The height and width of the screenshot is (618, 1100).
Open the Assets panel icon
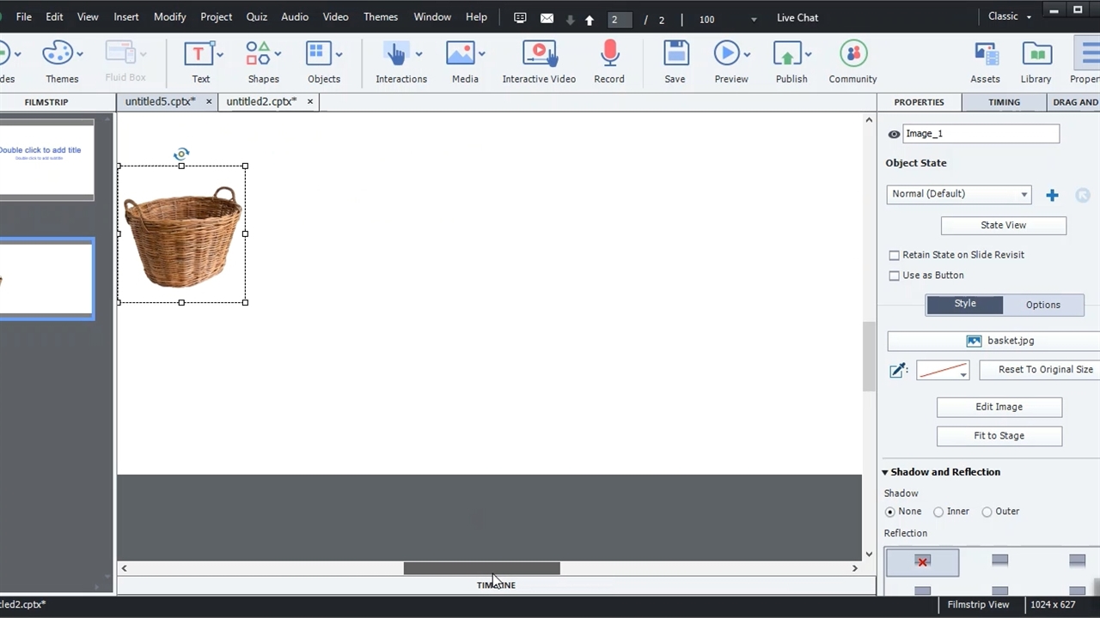coord(985,54)
